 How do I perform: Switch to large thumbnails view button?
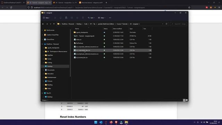(x=187, y=100)
